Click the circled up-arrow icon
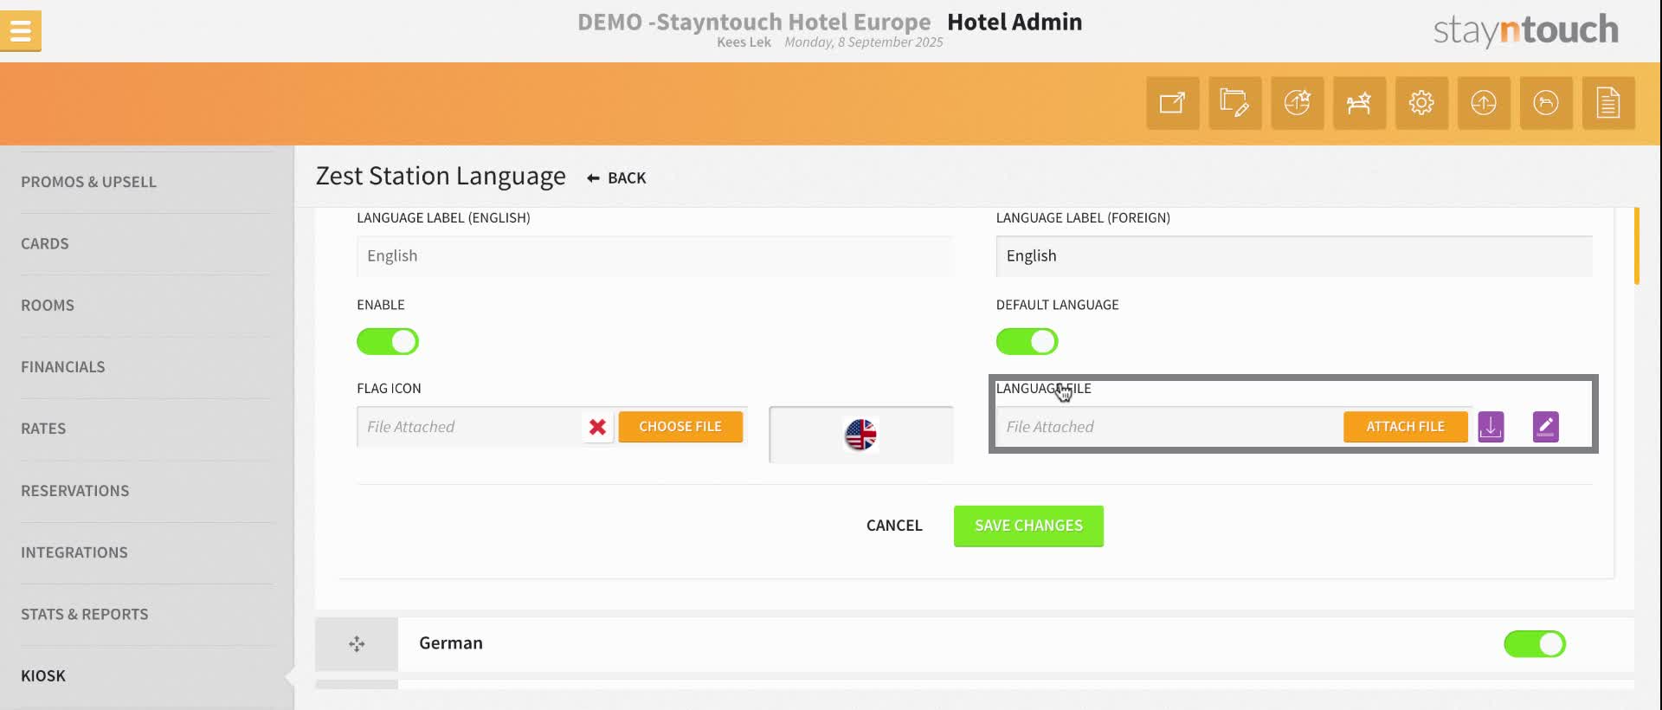 coord(1484,103)
